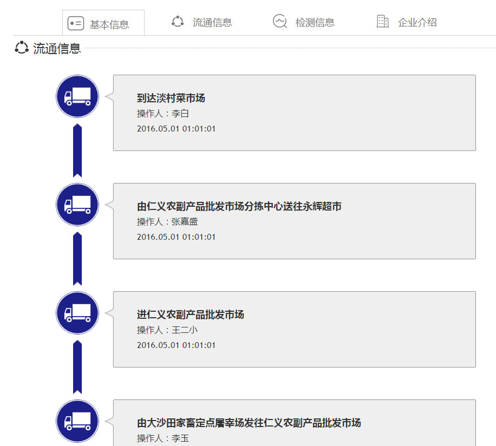Viewport: 496px width, 446px height.
Task: Select the 流通信息 tab label
Action: pyautogui.click(x=212, y=22)
